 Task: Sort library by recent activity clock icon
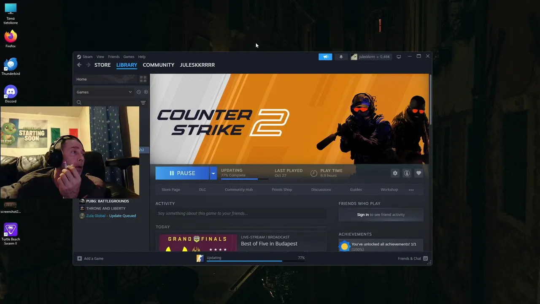click(139, 92)
